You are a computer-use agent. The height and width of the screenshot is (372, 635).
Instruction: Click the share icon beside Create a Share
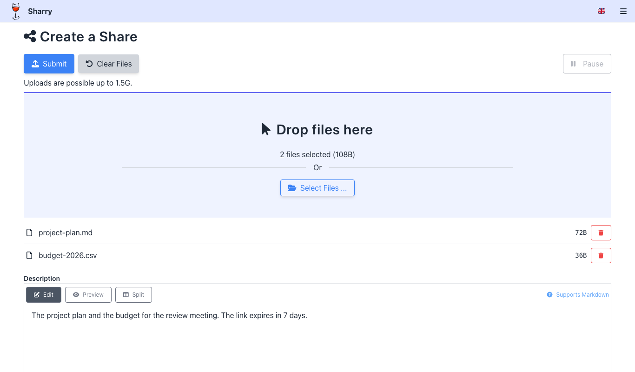[30, 36]
